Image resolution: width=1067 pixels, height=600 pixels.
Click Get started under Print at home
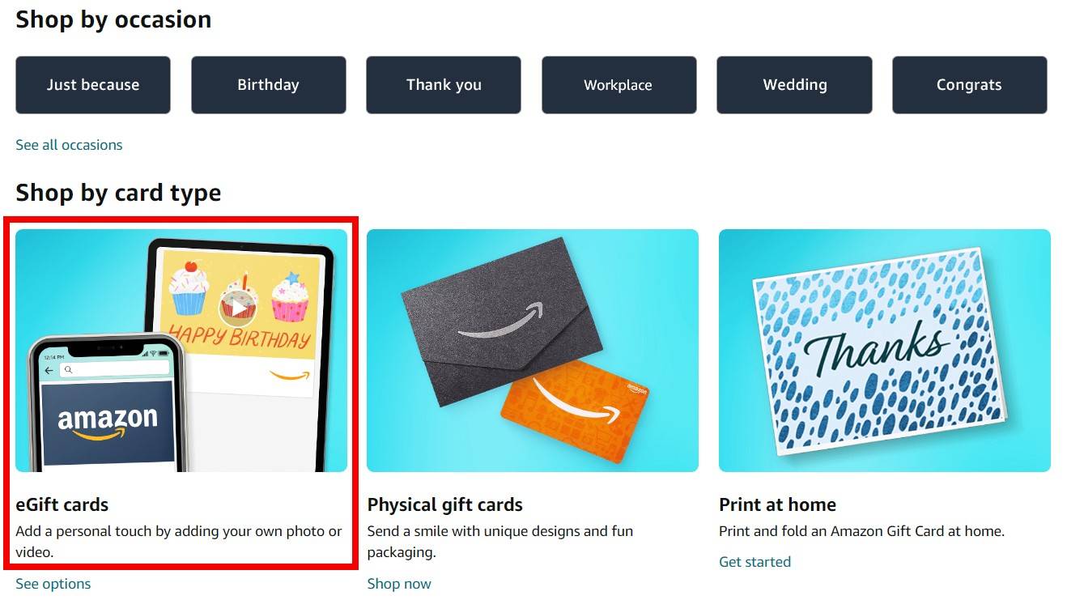click(755, 562)
